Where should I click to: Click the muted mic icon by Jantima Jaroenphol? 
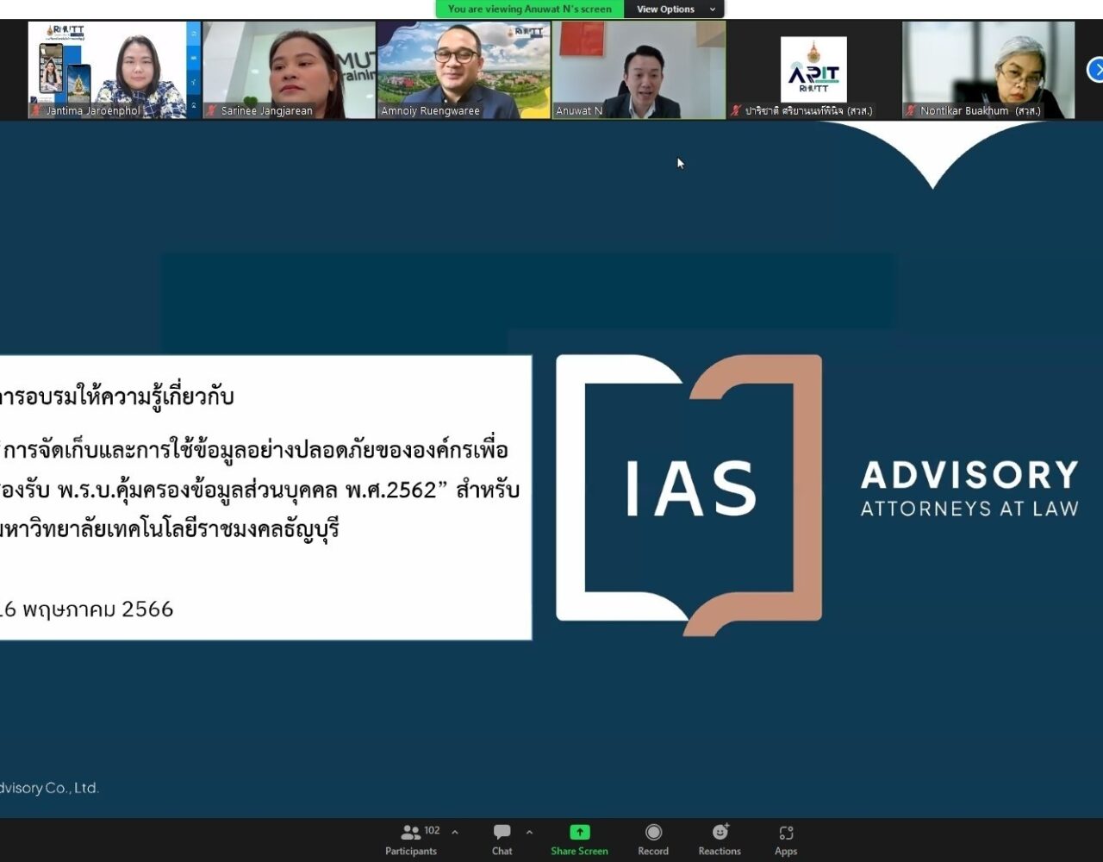click(36, 110)
